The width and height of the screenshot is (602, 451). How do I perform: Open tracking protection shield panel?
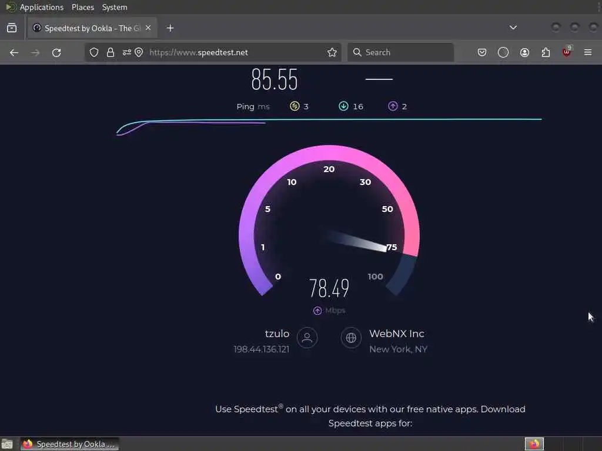click(94, 52)
